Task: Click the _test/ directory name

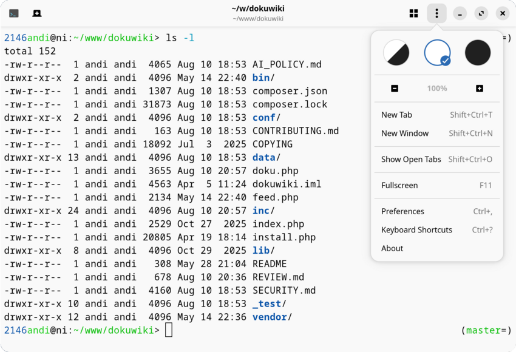Action: point(270,303)
